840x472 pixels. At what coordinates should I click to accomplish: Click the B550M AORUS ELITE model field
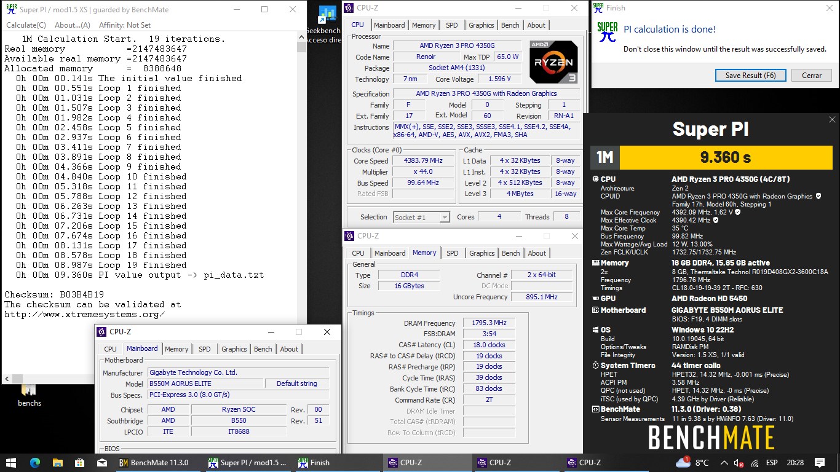205,383
